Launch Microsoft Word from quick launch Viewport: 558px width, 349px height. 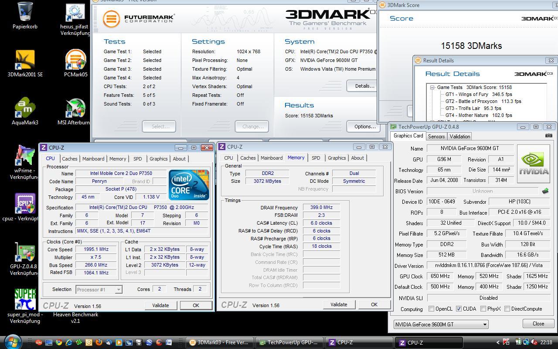pyautogui.click(x=169, y=342)
